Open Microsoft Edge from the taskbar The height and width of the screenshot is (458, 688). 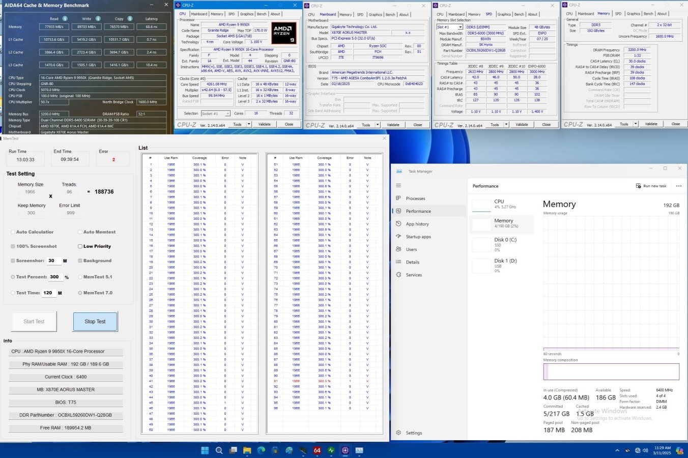coord(261,450)
